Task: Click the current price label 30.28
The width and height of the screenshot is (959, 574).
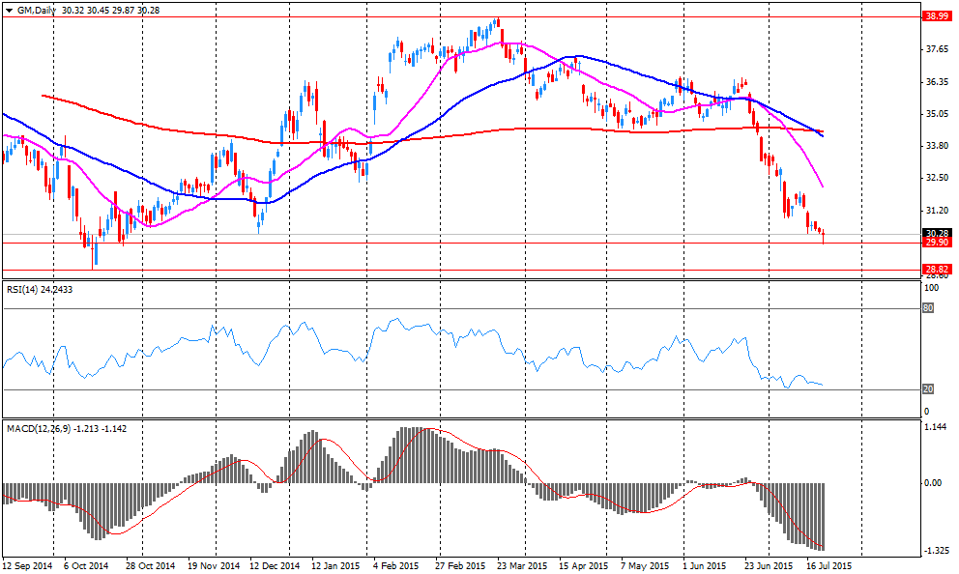Action: [937, 234]
